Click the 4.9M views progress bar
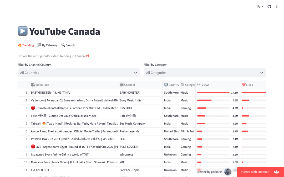The image size is (284, 177). 213,108
